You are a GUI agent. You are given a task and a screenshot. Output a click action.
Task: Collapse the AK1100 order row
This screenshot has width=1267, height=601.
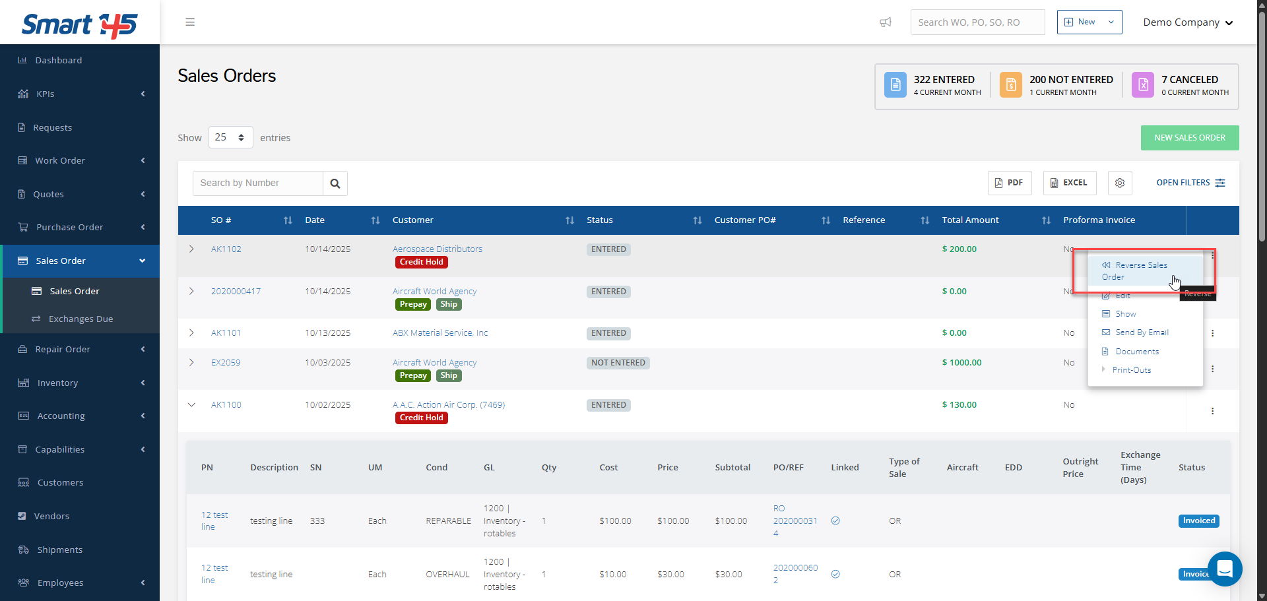click(191, 405)
